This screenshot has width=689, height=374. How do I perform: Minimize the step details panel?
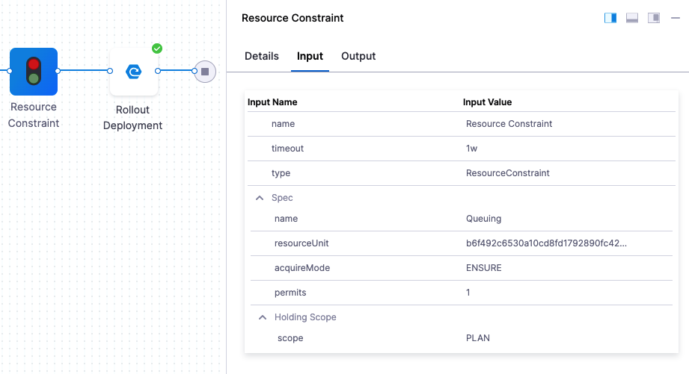coord(676,18)
